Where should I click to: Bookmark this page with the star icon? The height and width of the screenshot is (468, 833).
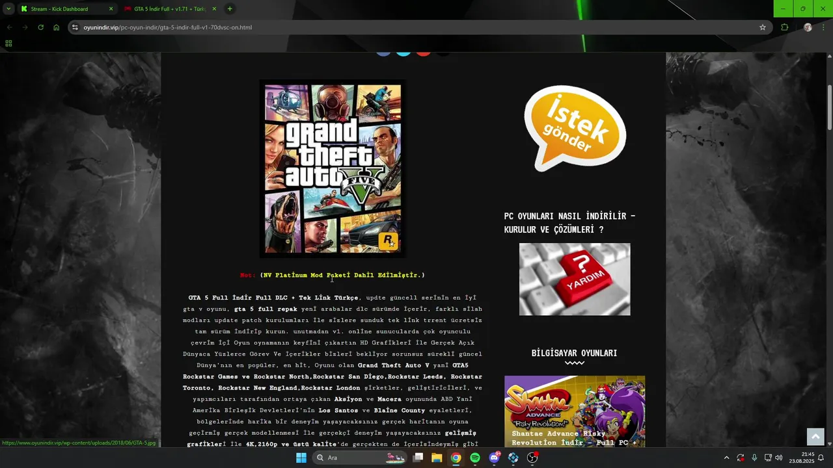[763, 27]
